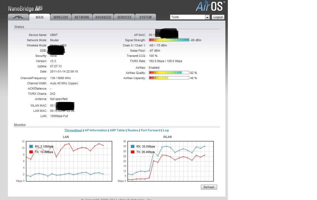Click the Signal Strength bar

pyautogui.click(x=169, y=40)
